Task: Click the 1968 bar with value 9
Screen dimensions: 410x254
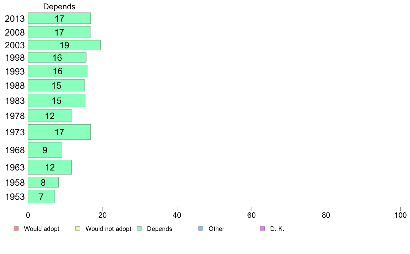Action: (45, 150)
